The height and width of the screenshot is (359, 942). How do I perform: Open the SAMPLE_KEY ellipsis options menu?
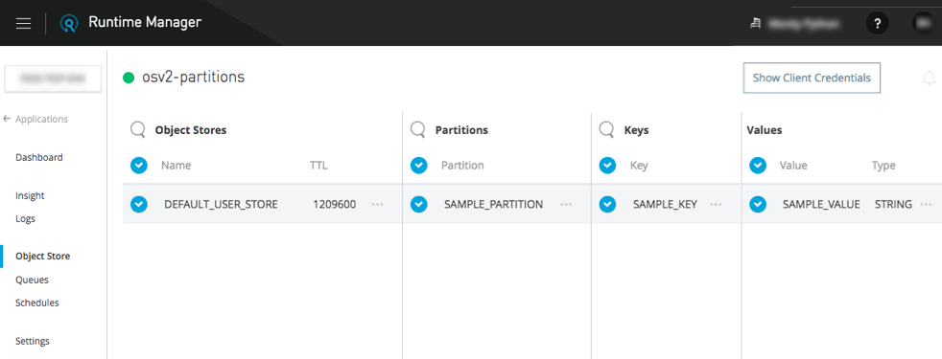[x=716, y=204]
